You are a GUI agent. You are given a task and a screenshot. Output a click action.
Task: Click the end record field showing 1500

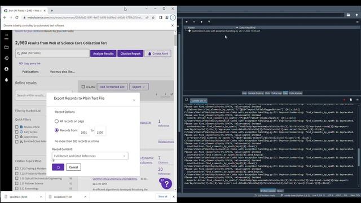[x=100, y=131]
